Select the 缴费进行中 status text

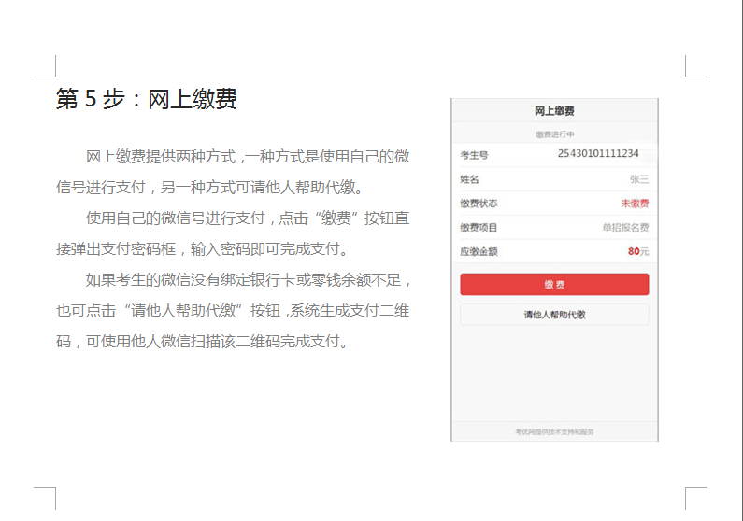click(x=554, y=134)
